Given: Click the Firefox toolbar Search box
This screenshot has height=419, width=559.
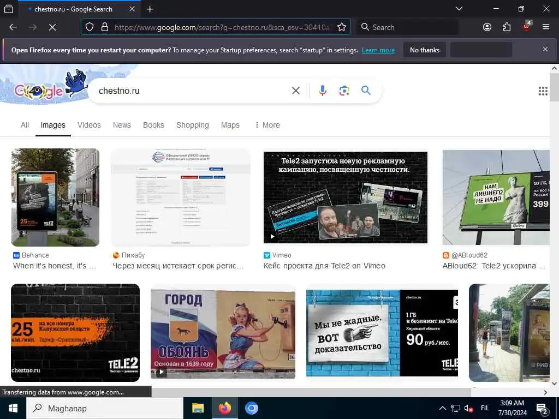Looking at the screenshot, I should tap(407, 27).
